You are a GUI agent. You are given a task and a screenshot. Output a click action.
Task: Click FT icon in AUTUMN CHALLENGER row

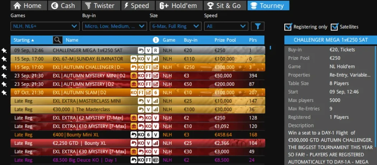coord(148,67)
